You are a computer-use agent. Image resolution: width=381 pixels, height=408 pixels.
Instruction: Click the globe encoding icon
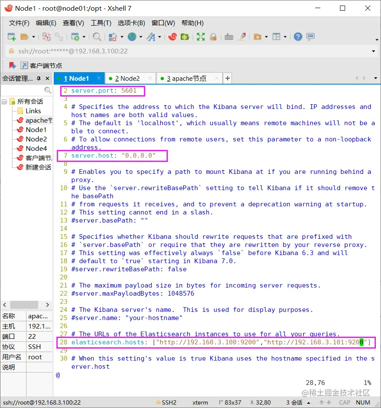[x=132, y=37]
